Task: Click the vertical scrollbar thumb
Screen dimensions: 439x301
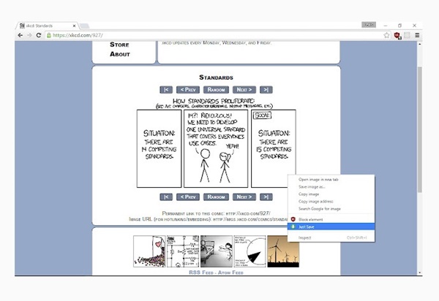Action: pyautogui.click(x=419, y=129)
